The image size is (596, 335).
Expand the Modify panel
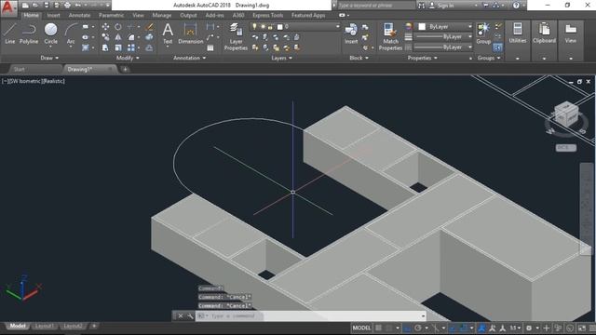point(128,58)
